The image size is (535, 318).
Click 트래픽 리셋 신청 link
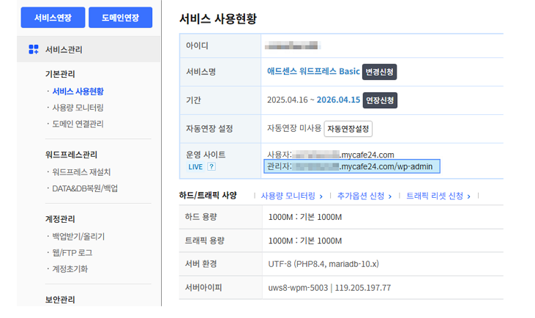435,196
